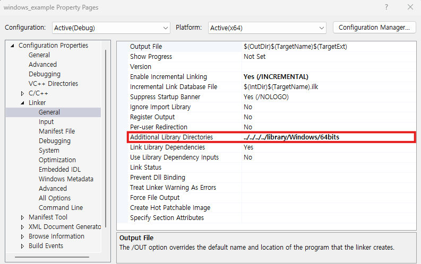Collapse the Linker tree node
Viewport: 421px width, 264px height.
22,103
